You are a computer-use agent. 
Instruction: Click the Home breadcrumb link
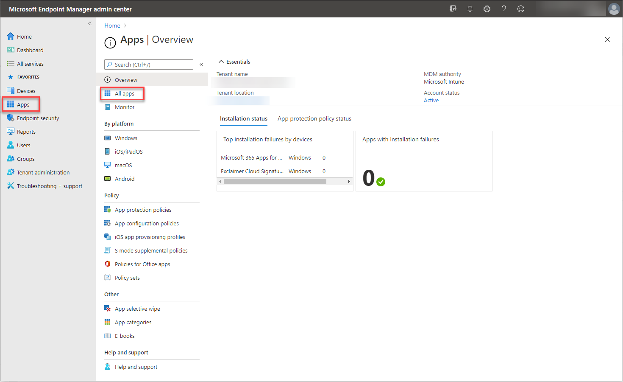[x=112, y=26]
